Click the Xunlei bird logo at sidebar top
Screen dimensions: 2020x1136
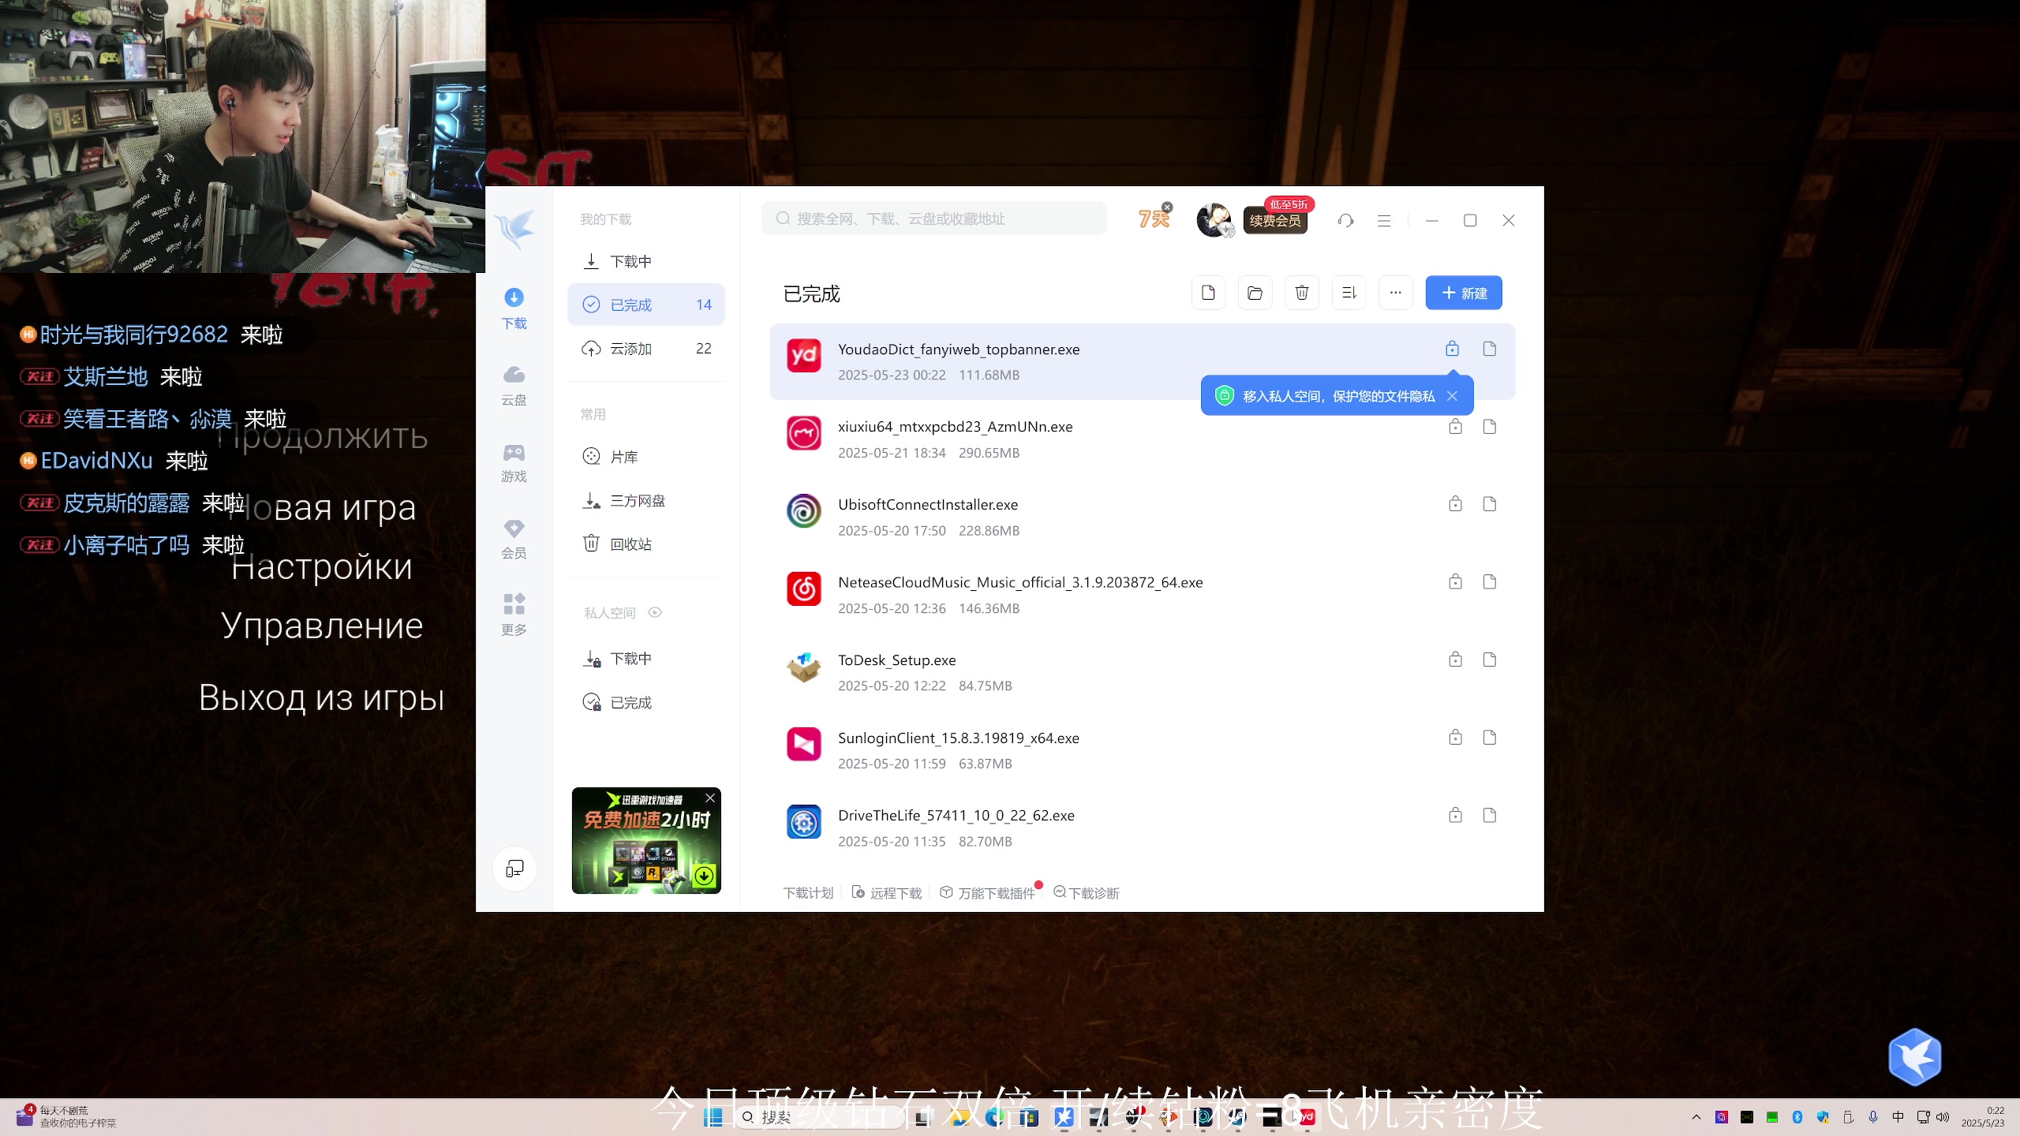[x=514, y=229]
